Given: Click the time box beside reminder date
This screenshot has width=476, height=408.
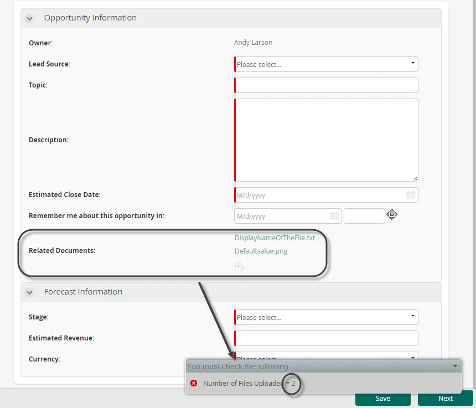Looking at the screenshot, I should (364, 216).
